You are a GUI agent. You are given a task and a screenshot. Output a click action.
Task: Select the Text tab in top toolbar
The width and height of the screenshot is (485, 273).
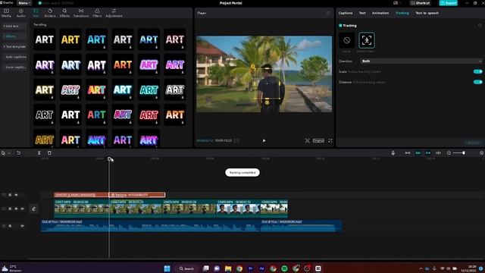(36, 13)
